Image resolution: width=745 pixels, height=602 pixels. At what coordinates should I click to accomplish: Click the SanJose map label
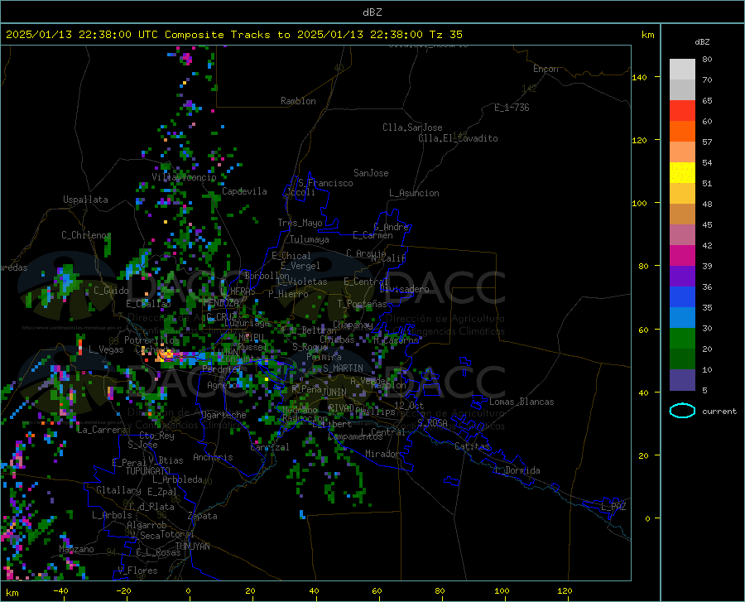point(371,173)
